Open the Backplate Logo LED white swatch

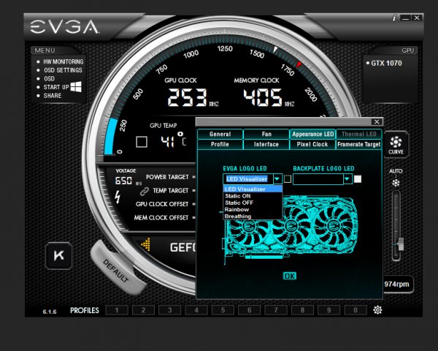(358, 179)
